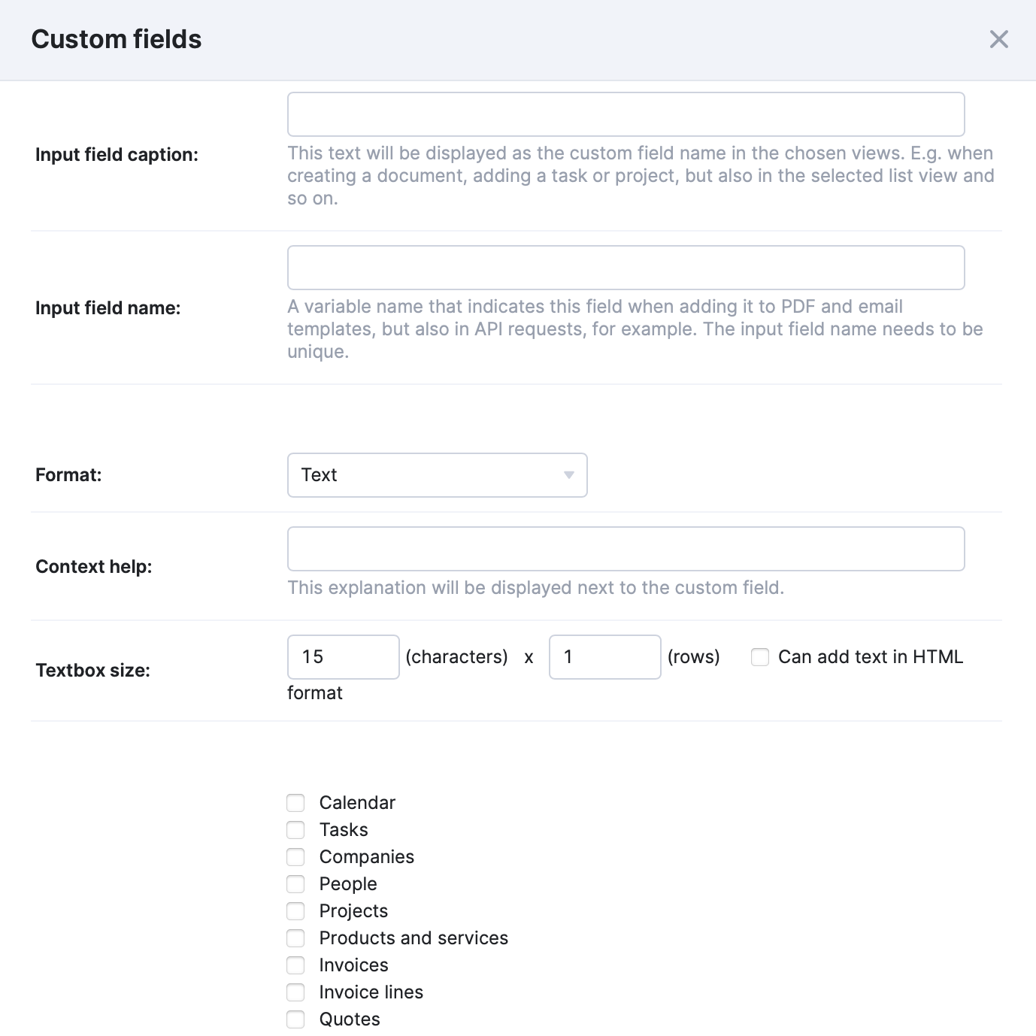
Task: Enable the Projects checkbox
Action: click(295, 911)
